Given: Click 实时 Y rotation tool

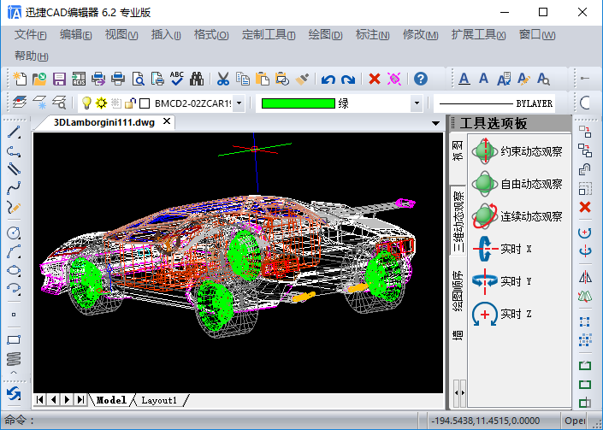Looking at the screenshot, I should coord(502,281).
